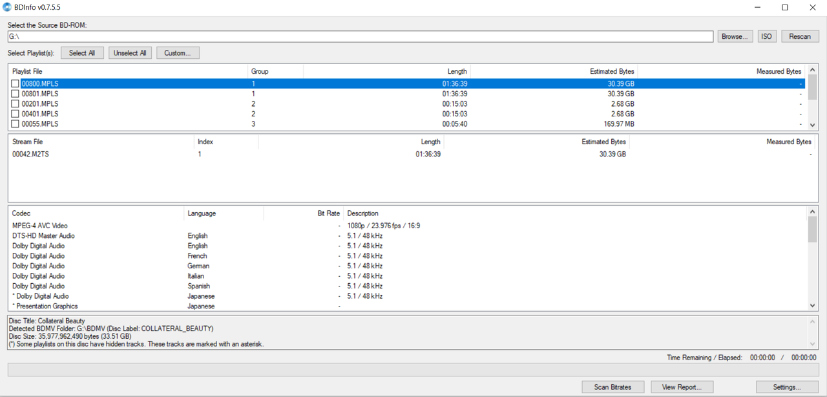The image size is (827, 397).
Task: Enable the 00401.MPLS playlist checkbox
Action: click(x=15, y=114)
